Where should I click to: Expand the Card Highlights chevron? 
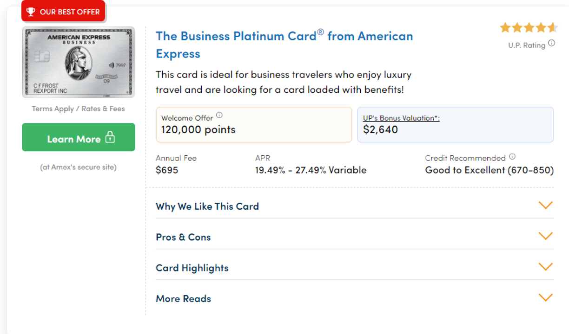(545, 267)
